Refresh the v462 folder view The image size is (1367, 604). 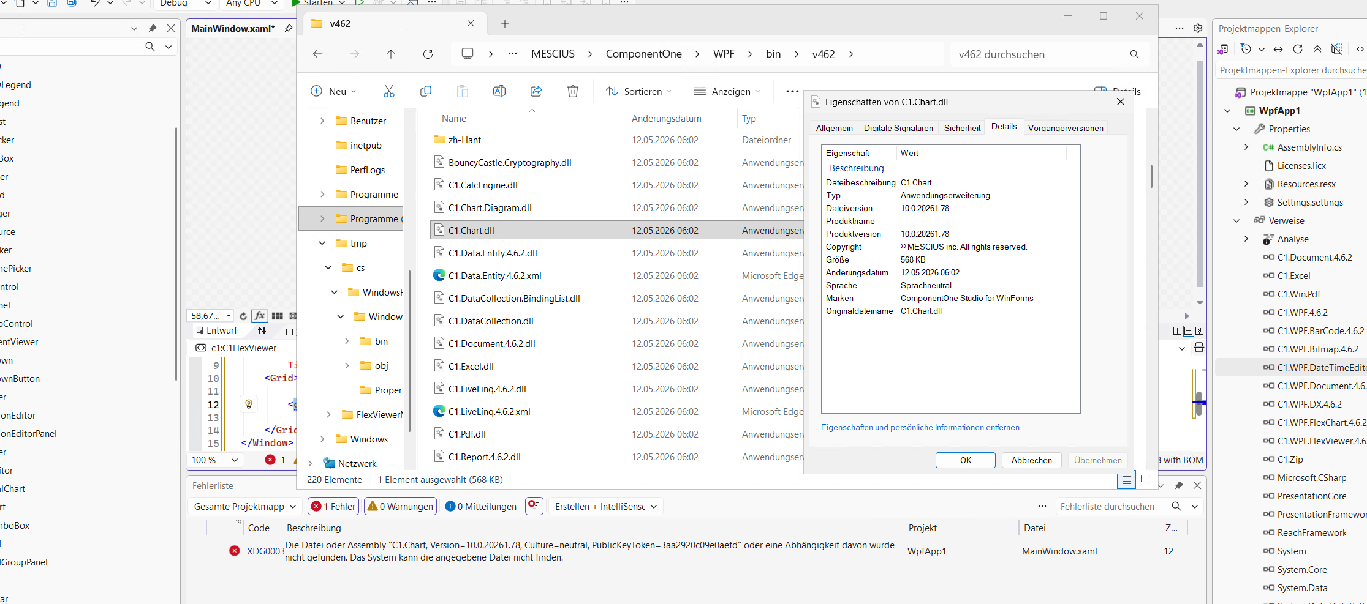428,54
